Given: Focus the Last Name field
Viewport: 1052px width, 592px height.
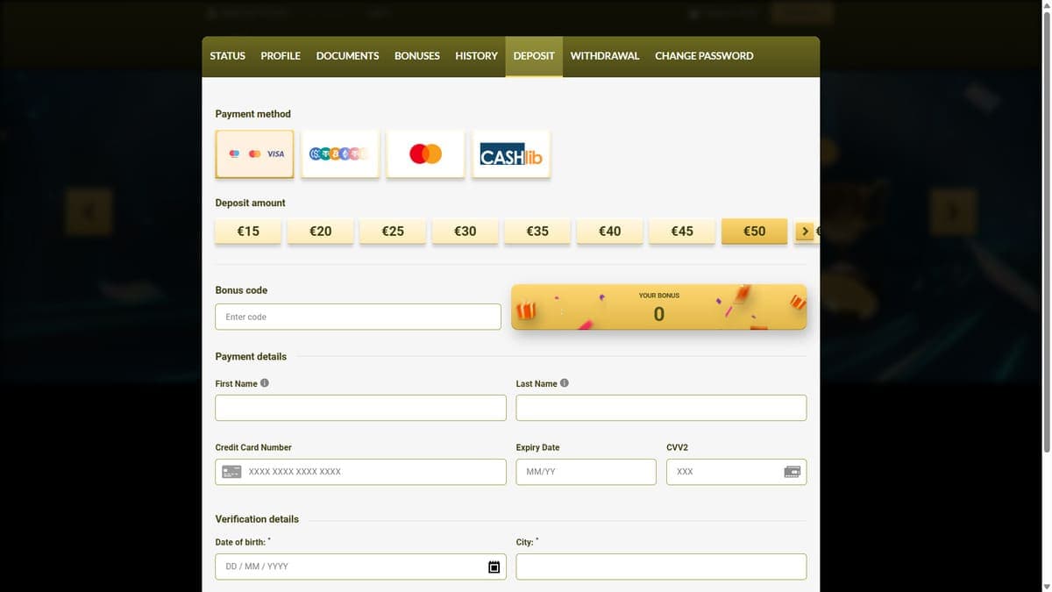Looking at the screenshot, I should [661, 408].
